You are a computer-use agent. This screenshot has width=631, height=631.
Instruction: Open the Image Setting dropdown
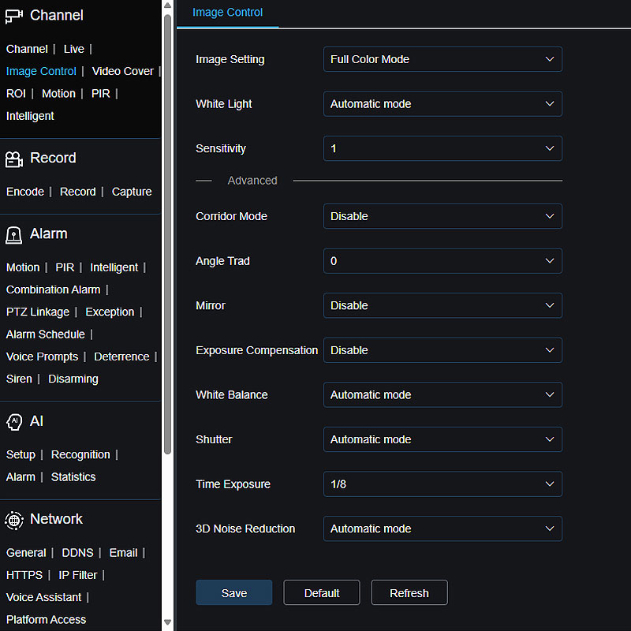pos(442,59)
